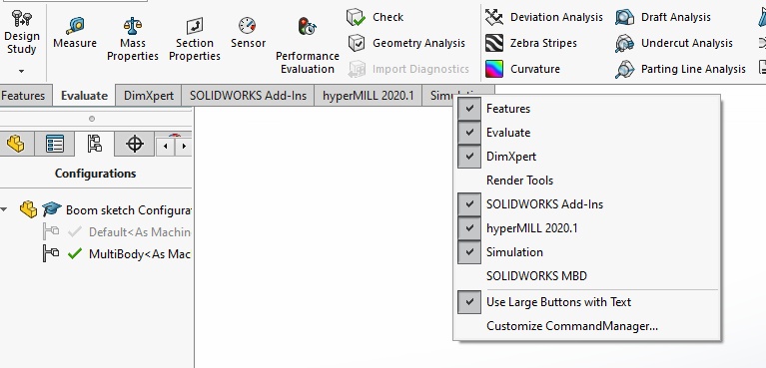
Task: Enable Render Tools tab in menu
Action: pyautogui.click(x=586, y=181)
